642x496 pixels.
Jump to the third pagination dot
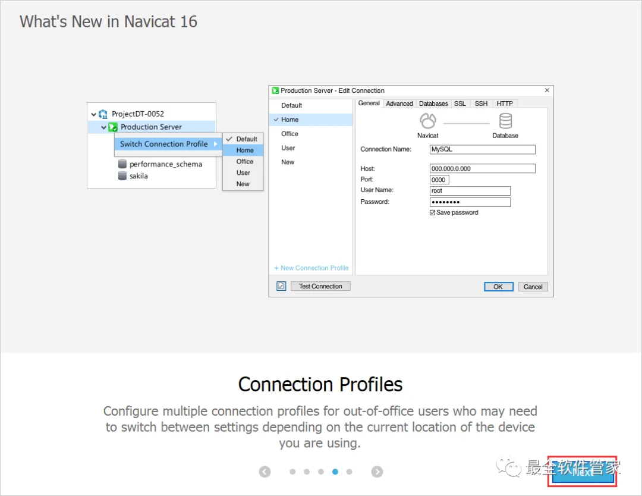point(321,472)
